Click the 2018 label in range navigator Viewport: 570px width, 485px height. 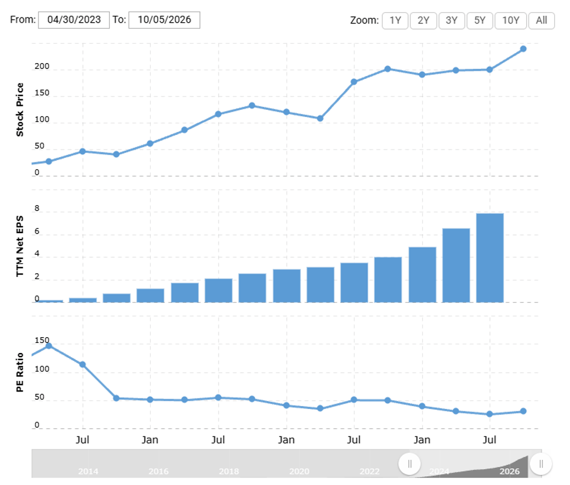point(229,471)
